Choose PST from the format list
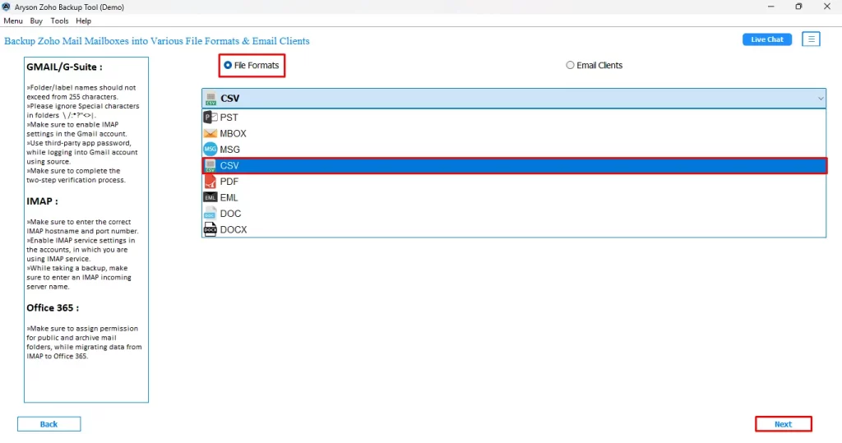The image size is (842, 443). (x=514, y=117)
